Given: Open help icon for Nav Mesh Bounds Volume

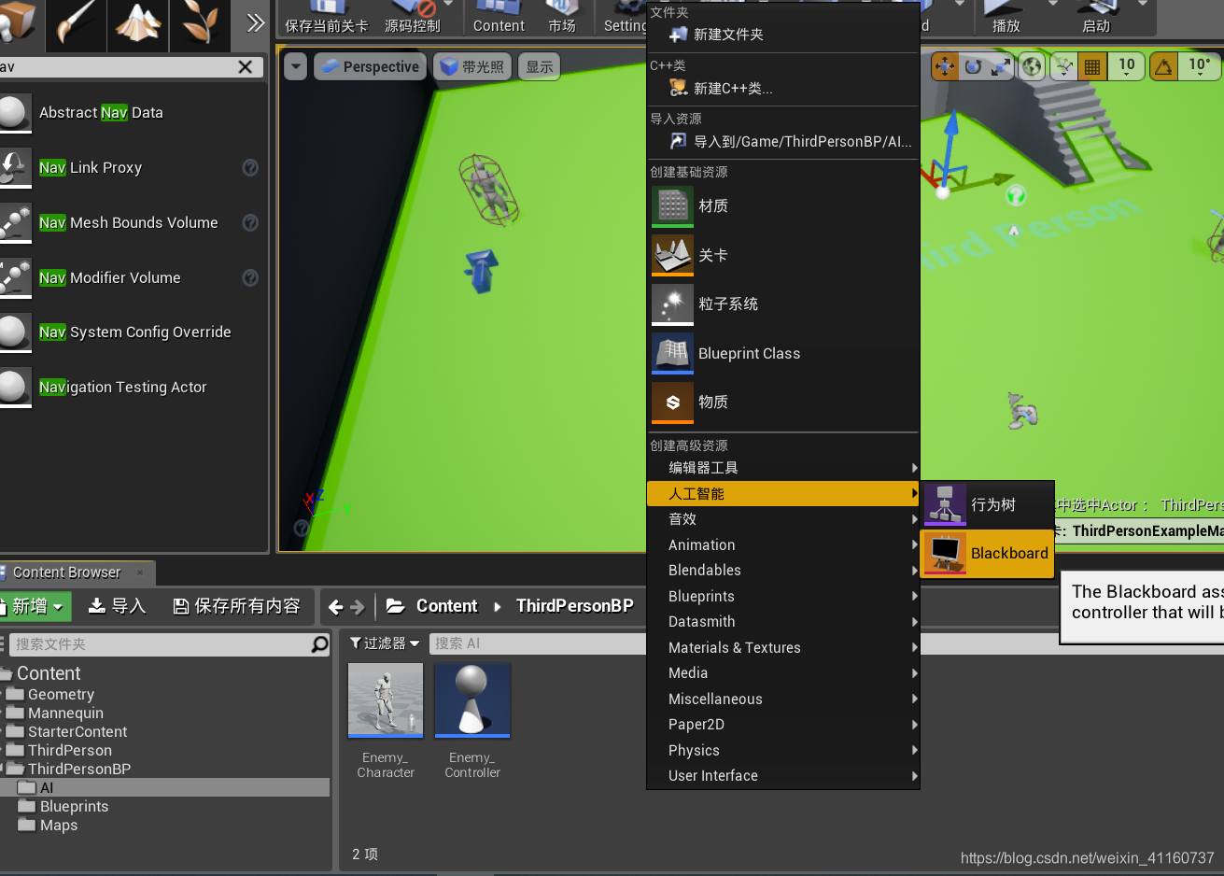Looking at the screenshot, I should point(250,223).
